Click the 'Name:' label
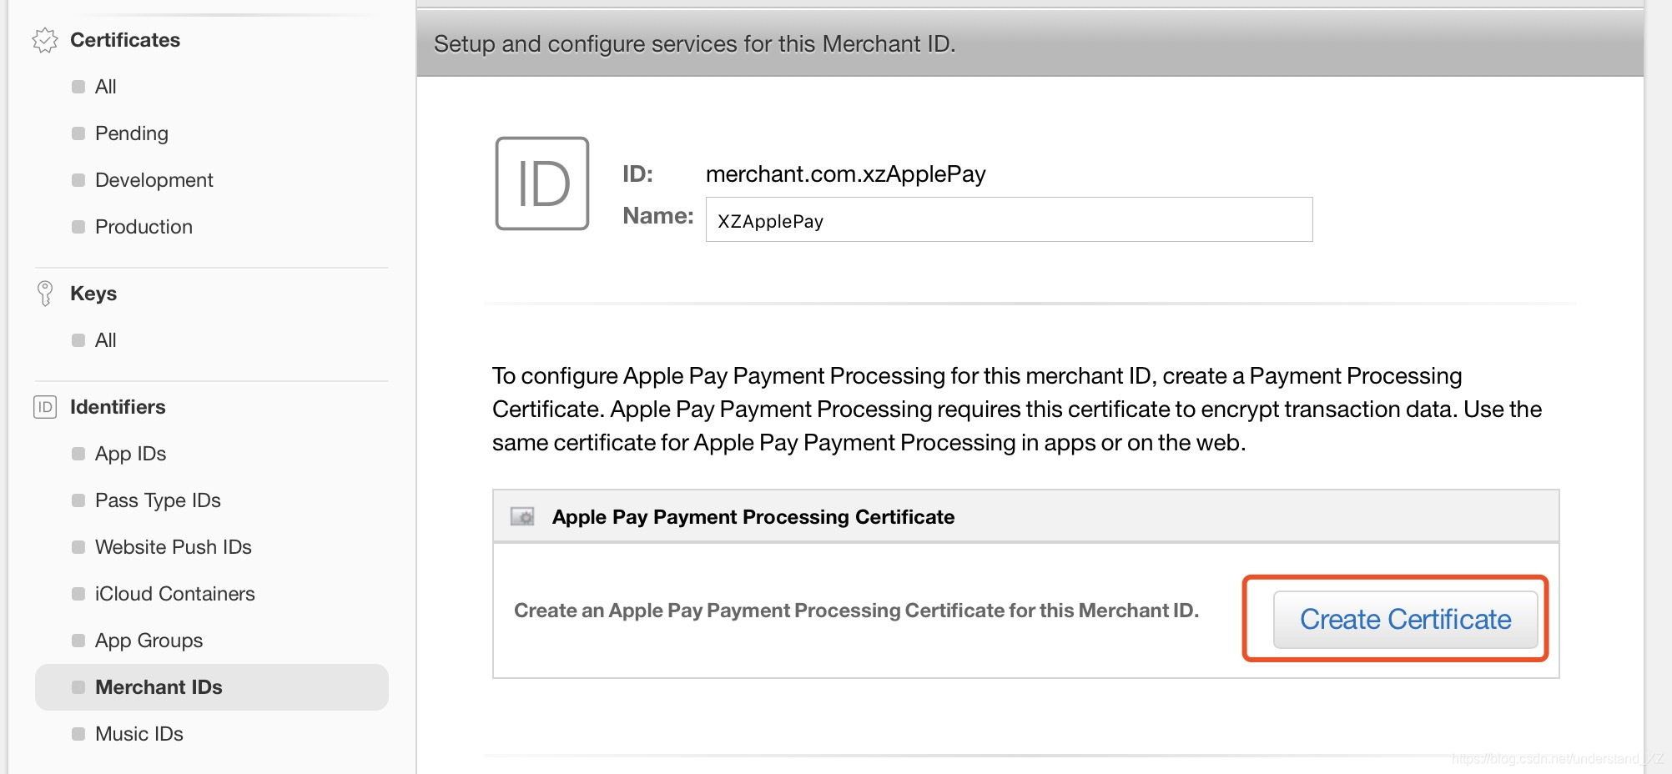The width and height of the screenshot is (1672, 774). click(x=657, y=216)
